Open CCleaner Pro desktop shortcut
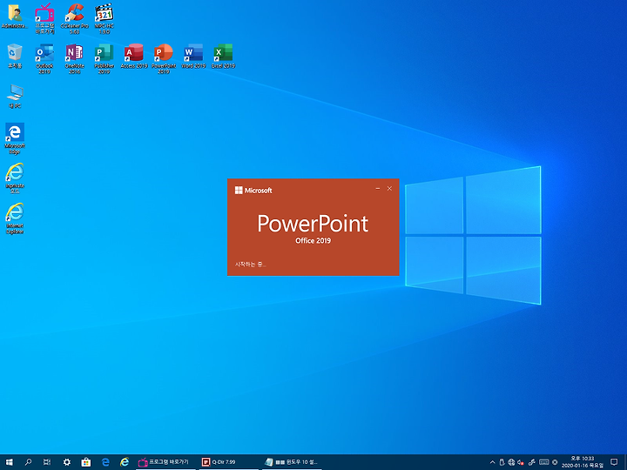 [x=74, y=18]
